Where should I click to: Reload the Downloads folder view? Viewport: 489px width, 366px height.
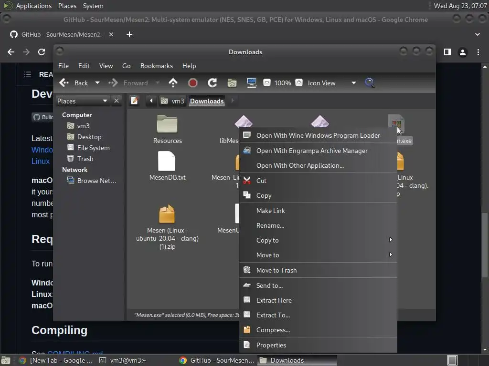coord(213,83)
